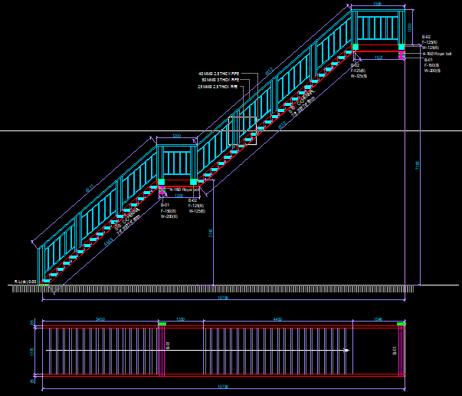Select the green marker at plan top-right corner
The image size is (462, 396).
pyautogui.click(x=401, y=325)
